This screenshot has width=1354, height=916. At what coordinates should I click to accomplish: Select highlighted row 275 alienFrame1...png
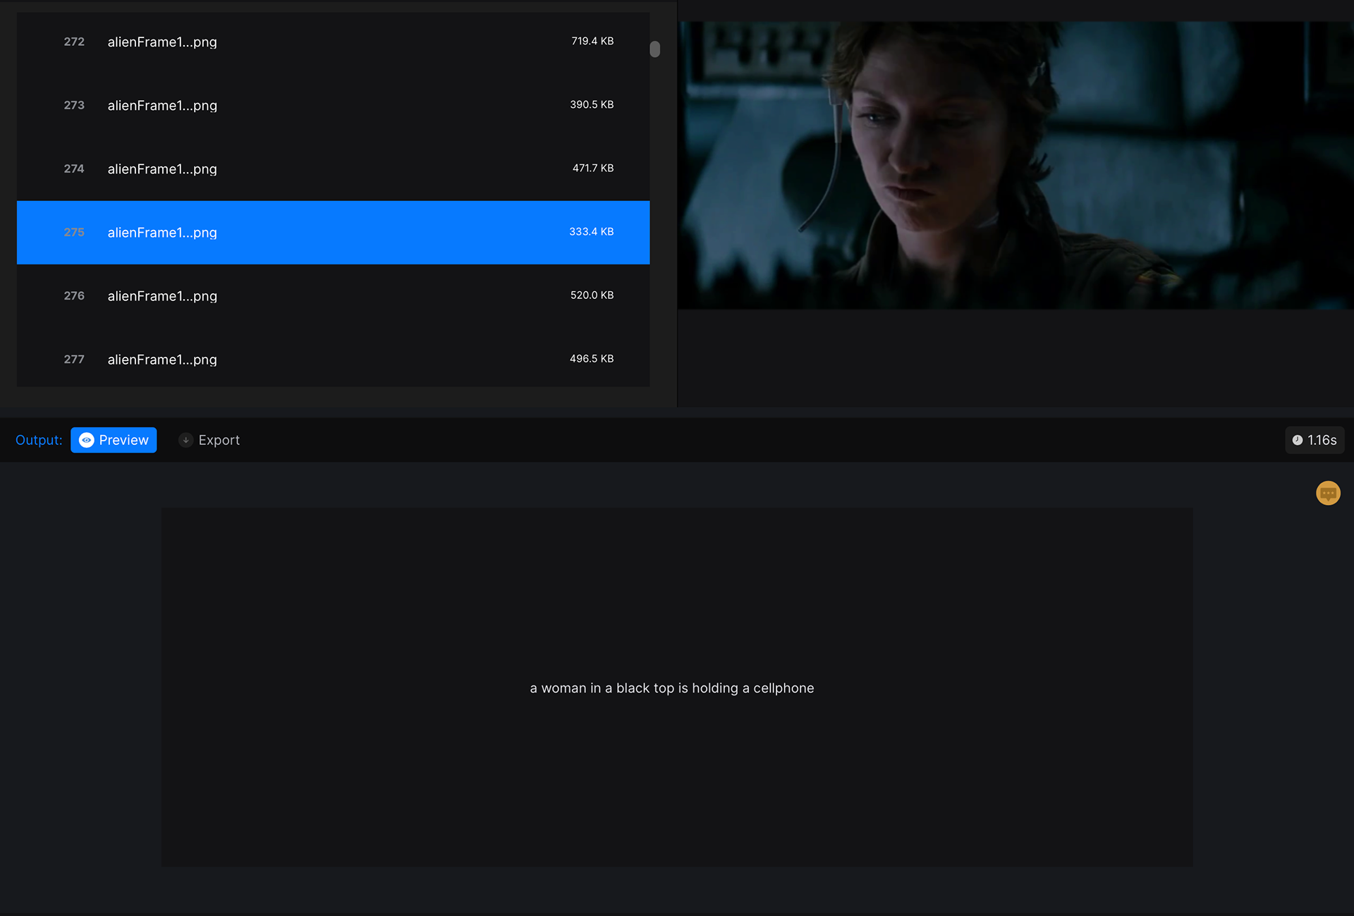coord(333,232)
